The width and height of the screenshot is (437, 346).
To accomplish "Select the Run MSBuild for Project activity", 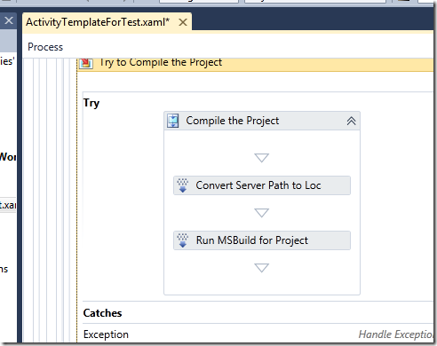I will (x=262, y=240).
